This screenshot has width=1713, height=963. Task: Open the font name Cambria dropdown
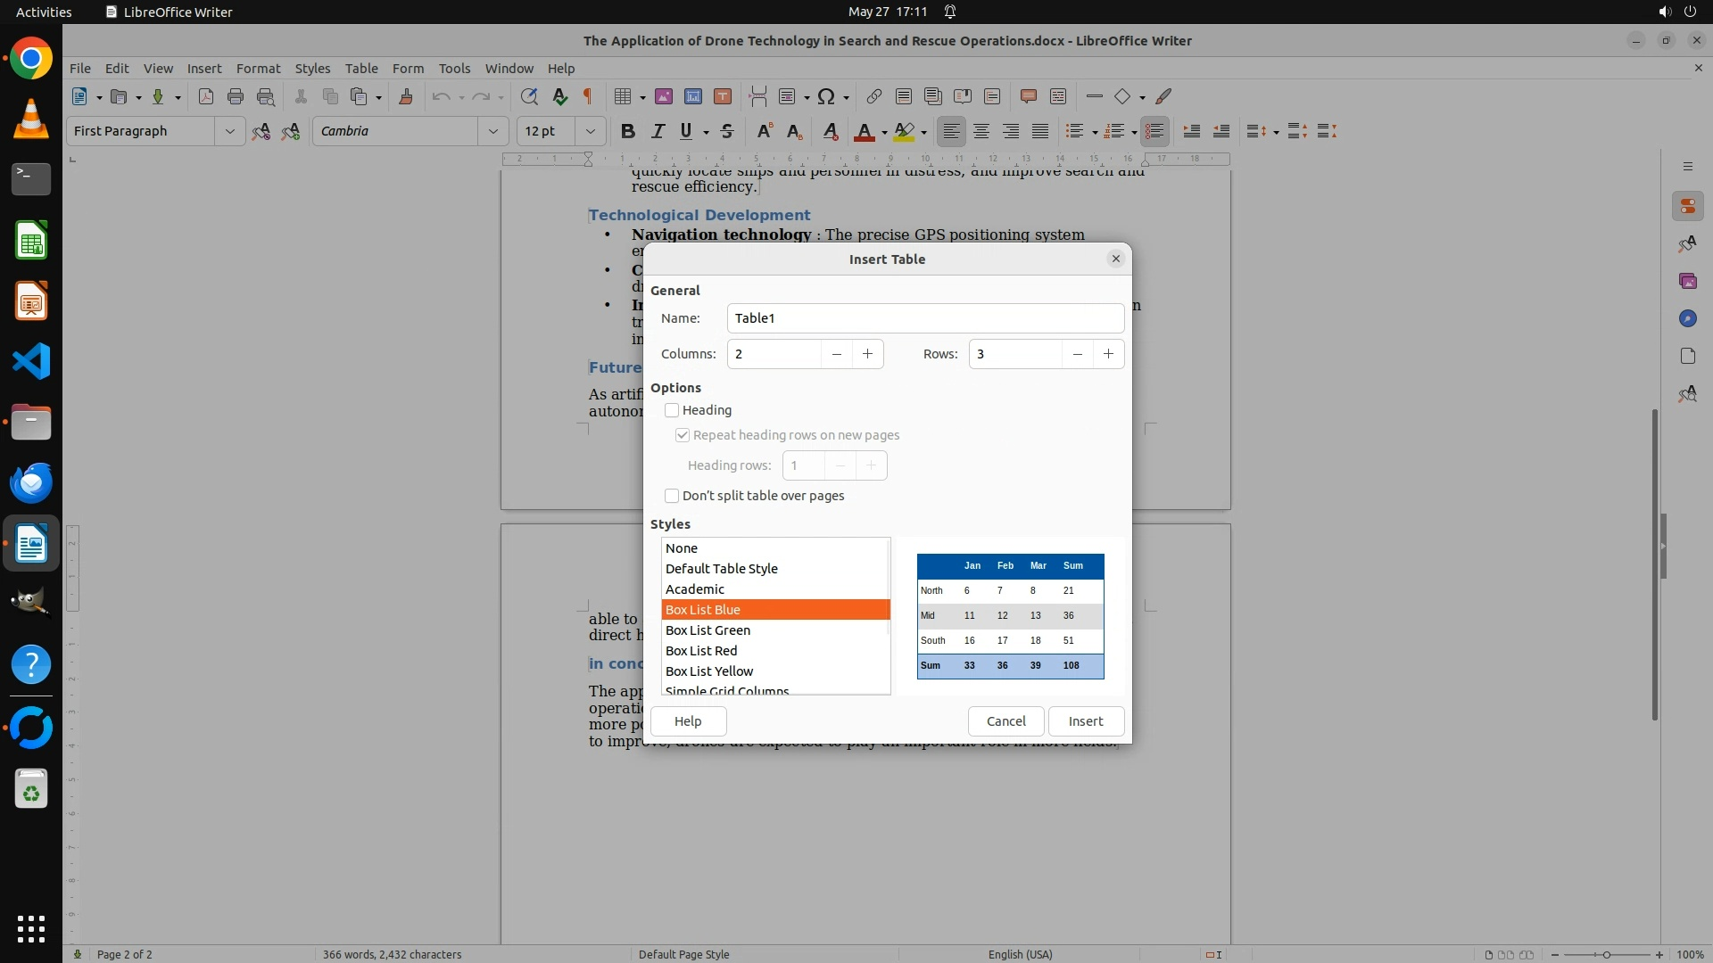(492, 131)
